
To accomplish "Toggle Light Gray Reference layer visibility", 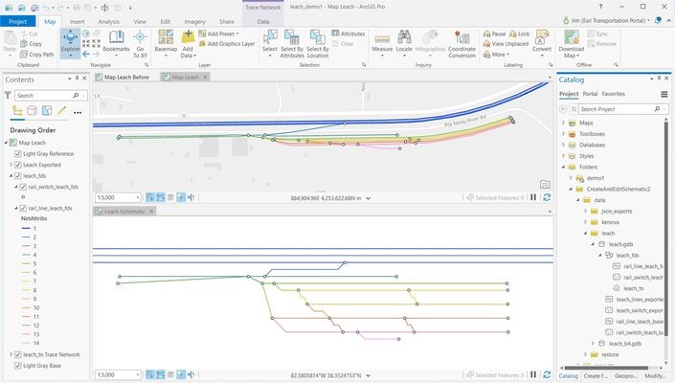I will 17,153.
